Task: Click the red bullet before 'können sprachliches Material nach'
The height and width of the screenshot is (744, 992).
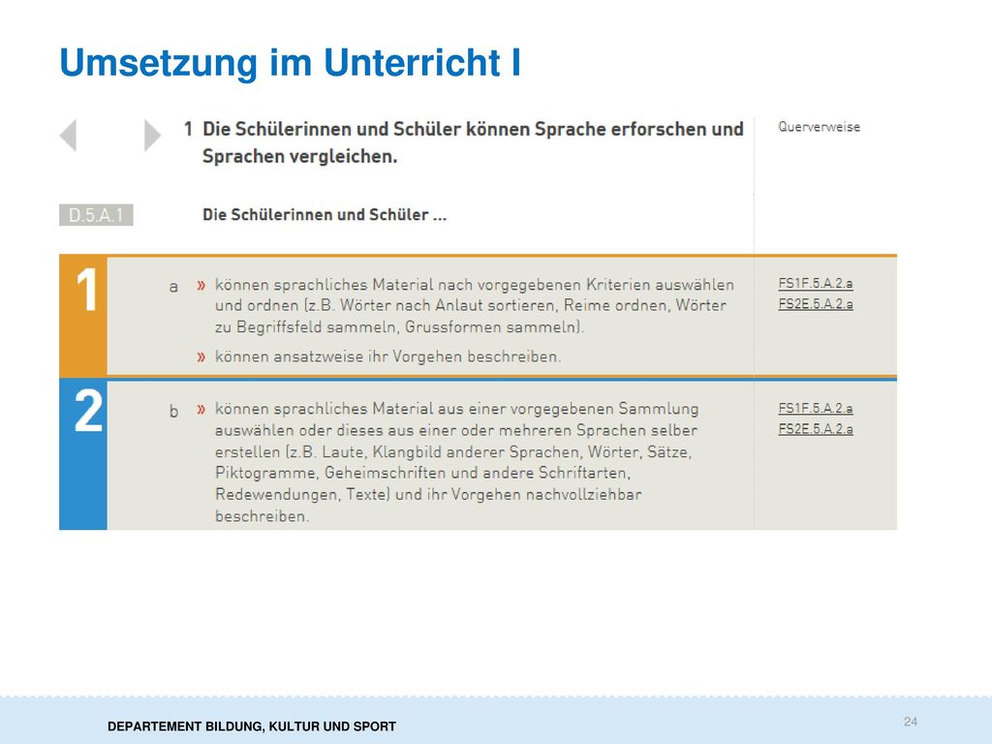Action: 201,286
